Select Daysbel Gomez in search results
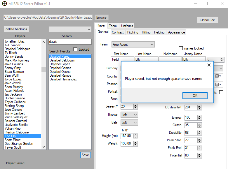228x169 pixels. [70, 68]
